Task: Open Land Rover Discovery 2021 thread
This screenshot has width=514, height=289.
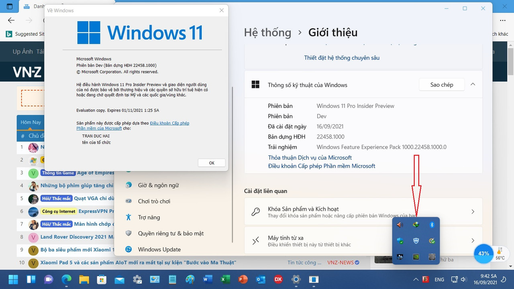Action: tap(77, 237)
